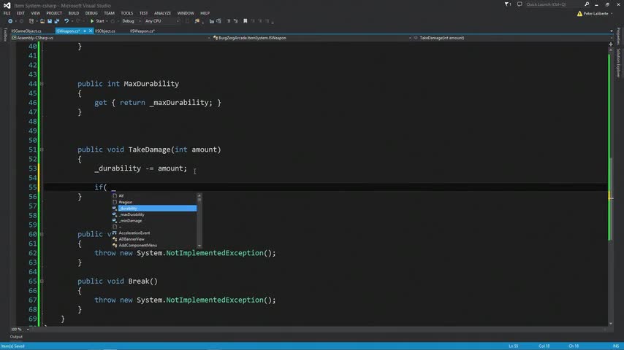Switch to the ISObject.cs tab
Image resolution: width=624 pixels, height=350 pixels.
[105, 31]
